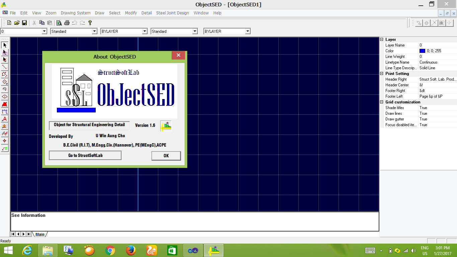Screen dimensions: 457x257
Task: Click the Cut scissors icon
Action: tap(34, 23)
